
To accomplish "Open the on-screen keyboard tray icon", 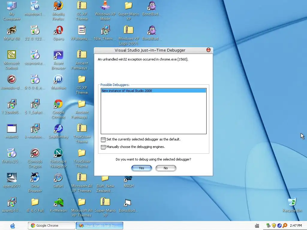I will [x=257, y=226].
